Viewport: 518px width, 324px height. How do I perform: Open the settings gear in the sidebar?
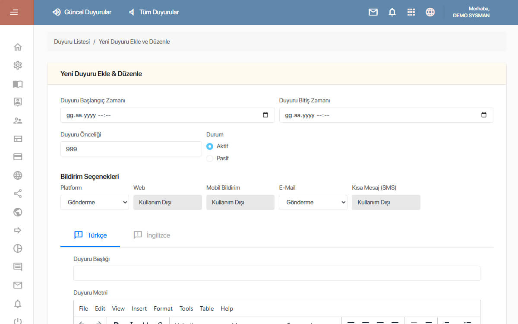click(x=18, y=65)
